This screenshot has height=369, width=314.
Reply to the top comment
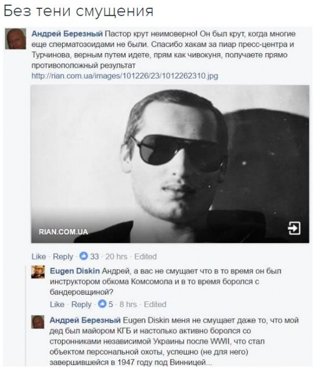[63, 257]
